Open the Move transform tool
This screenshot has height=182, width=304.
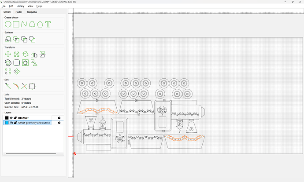[x=8, y=55]
